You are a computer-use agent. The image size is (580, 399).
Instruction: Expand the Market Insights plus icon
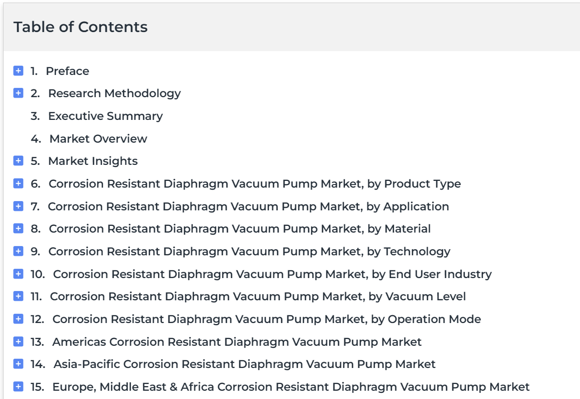18,161
